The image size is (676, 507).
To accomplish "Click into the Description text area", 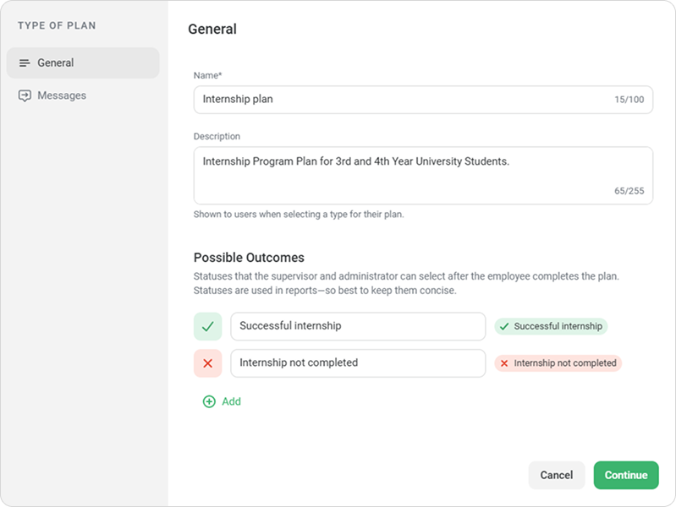I will pyautogui.click(x=423, y=175).
